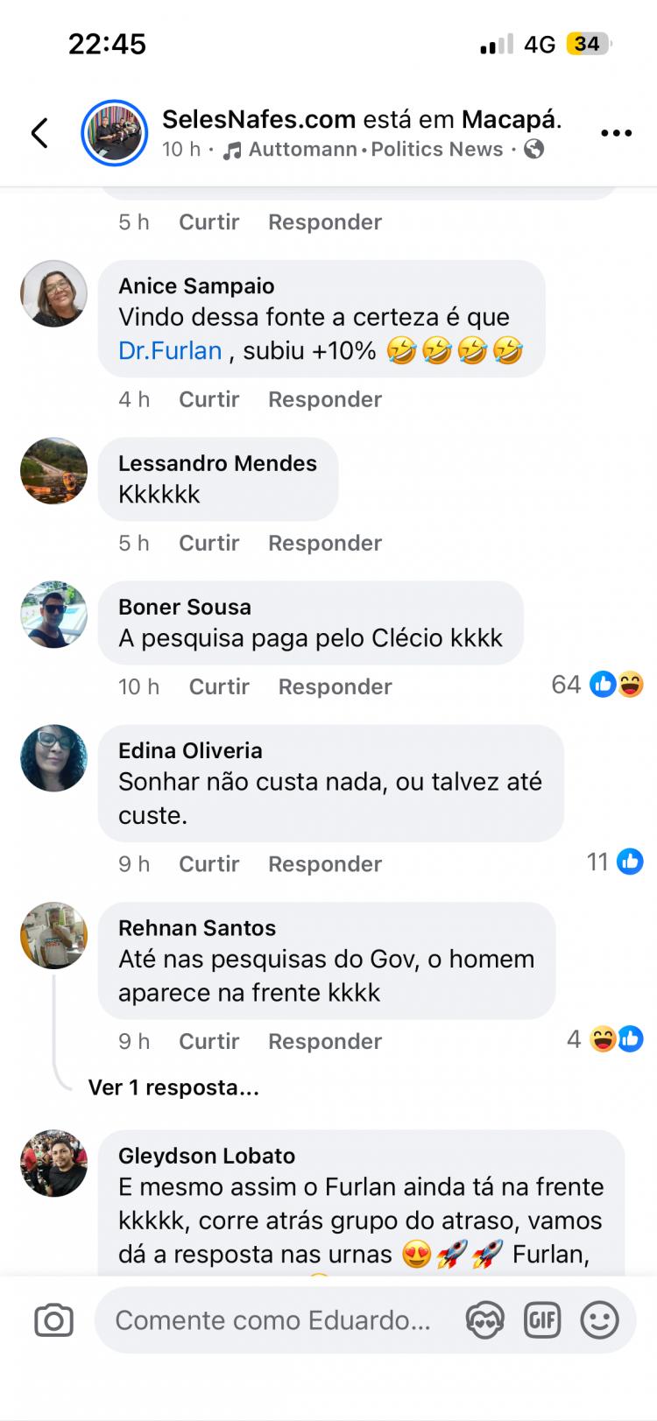Open the emoji smiley picker
Screen dimensions: 657x1421
[599, 1320]
